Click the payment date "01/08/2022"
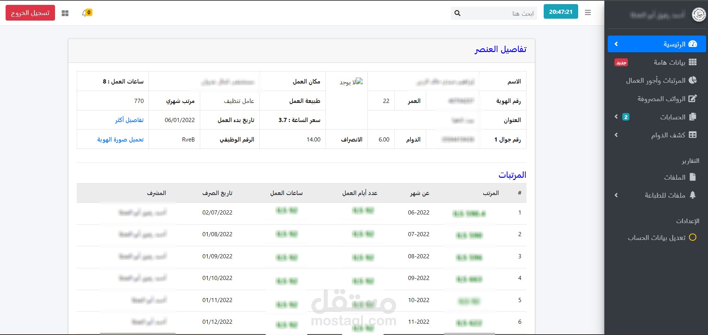This screenshot has width=708, height=335. tap(217, 234)
